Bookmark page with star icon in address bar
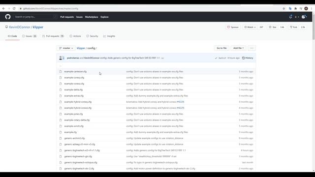This screenshot has height=177, width=315. [283, 9]
